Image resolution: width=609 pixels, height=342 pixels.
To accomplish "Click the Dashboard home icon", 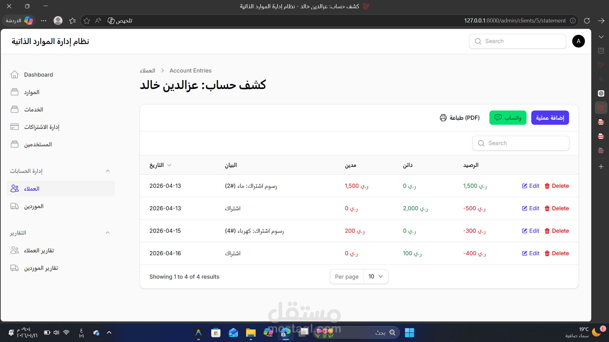I will 15,75.
